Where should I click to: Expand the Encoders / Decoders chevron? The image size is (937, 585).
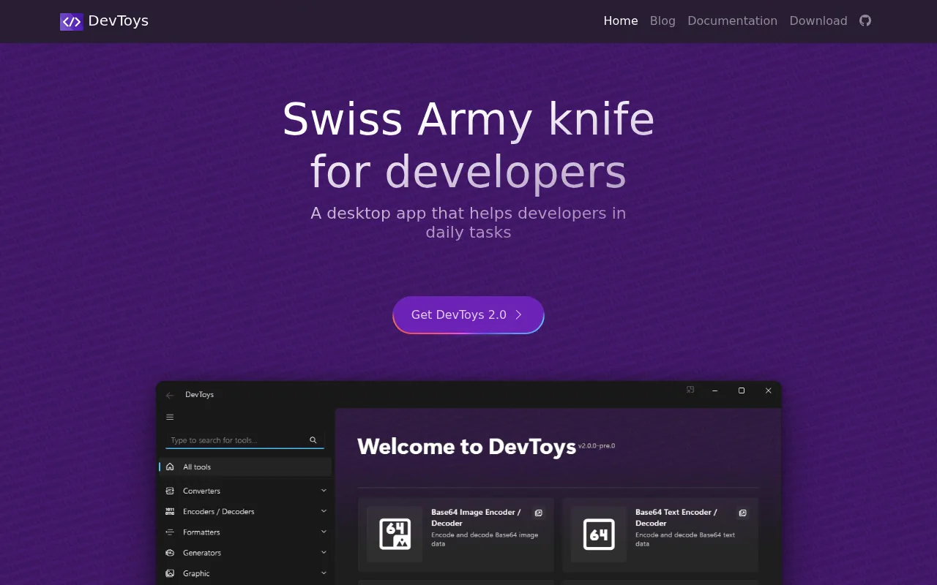click(x=324, y=511)
